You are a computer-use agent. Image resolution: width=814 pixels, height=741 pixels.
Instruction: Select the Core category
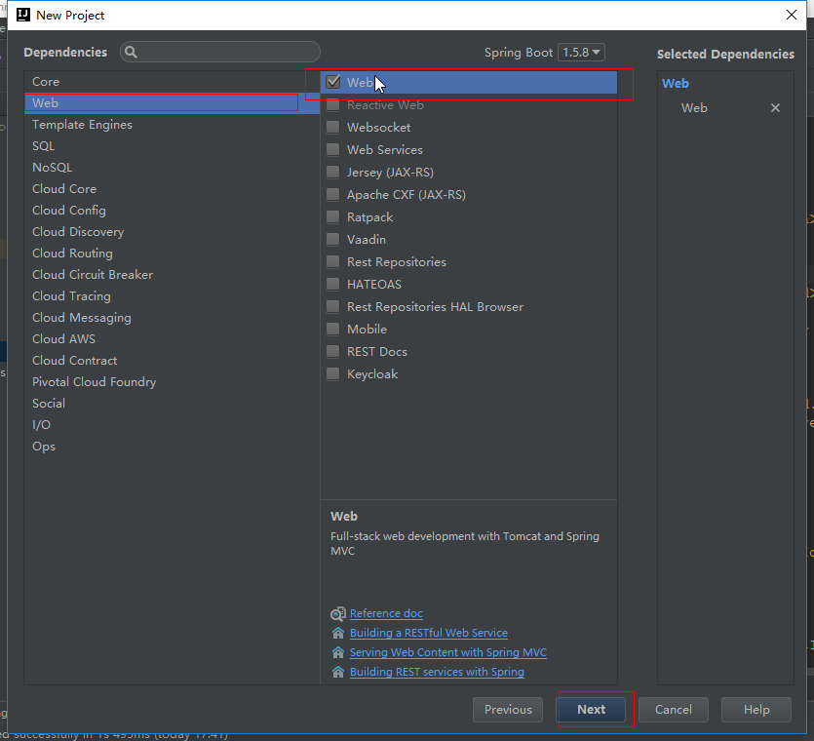tap(172, 82)
